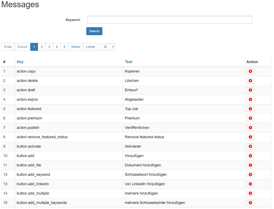The width and height of the screenshot is (274, 209).
Task: Delete the action.publish message
Action: click(250, 128)
